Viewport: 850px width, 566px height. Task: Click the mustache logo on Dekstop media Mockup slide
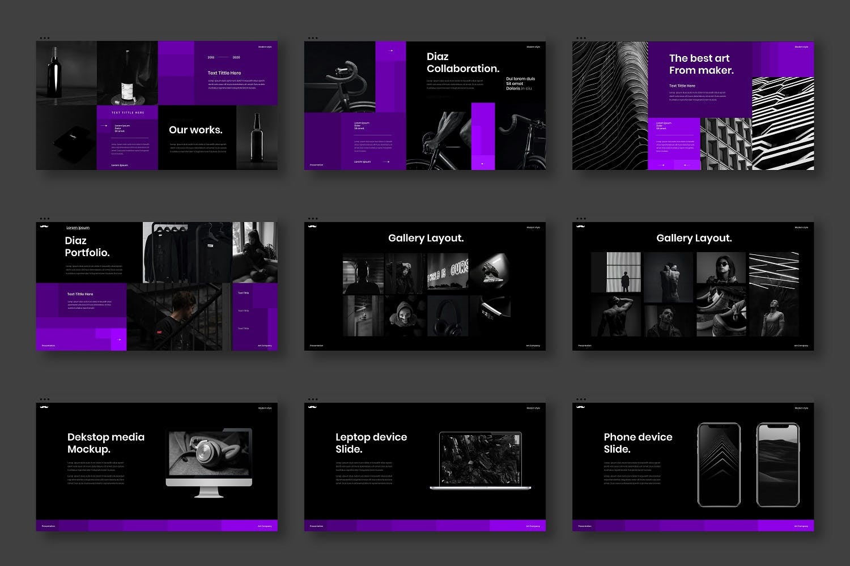pos(44,408)
